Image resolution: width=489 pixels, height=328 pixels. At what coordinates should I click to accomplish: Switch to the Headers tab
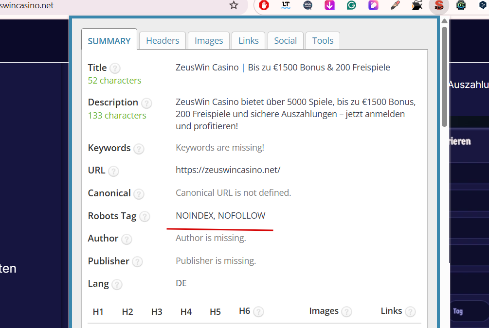coord(163,40)
